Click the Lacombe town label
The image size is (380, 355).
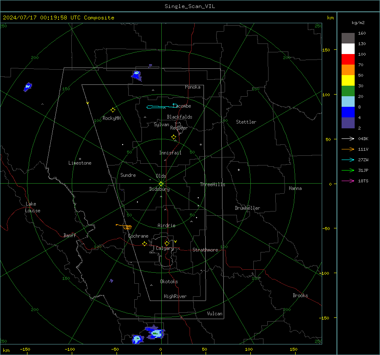[x=182, y=106]
